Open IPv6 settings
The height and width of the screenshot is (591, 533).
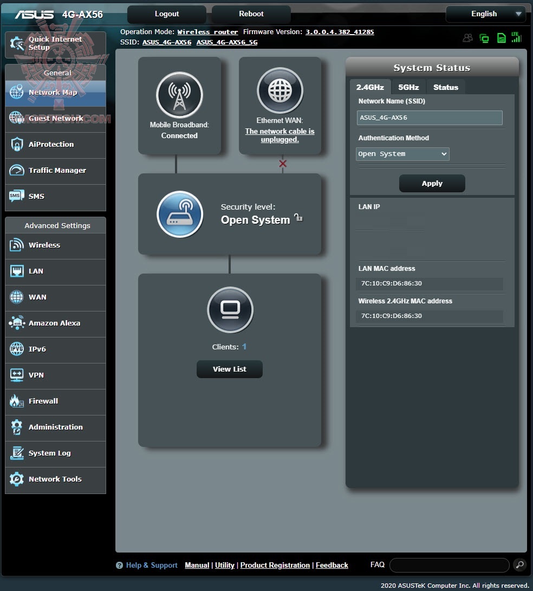pyautogui.click(x=55, y=349)
